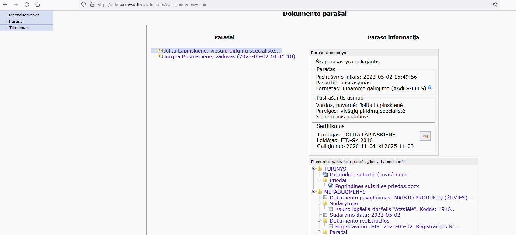Click the browser home icon
Viewport: 516px width, 235px height.
pos(37,5)
